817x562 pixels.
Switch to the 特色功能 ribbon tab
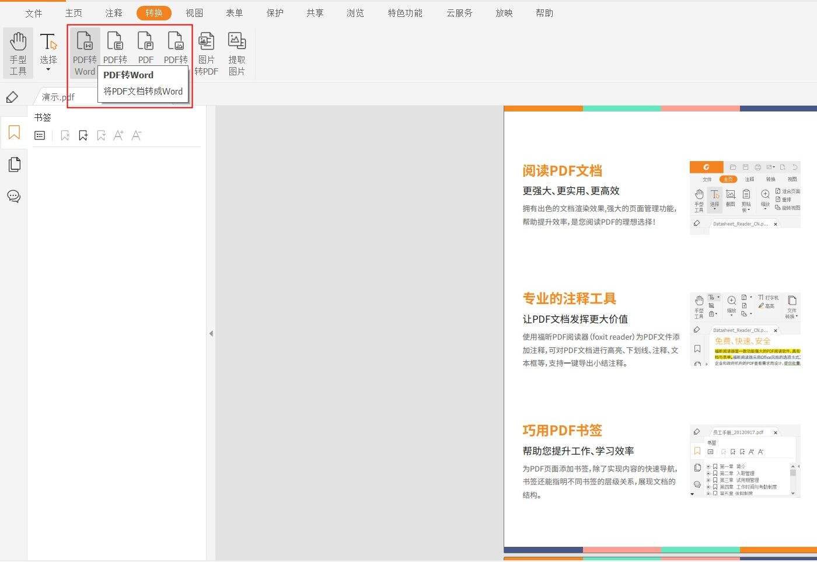[x=404, y=12]
